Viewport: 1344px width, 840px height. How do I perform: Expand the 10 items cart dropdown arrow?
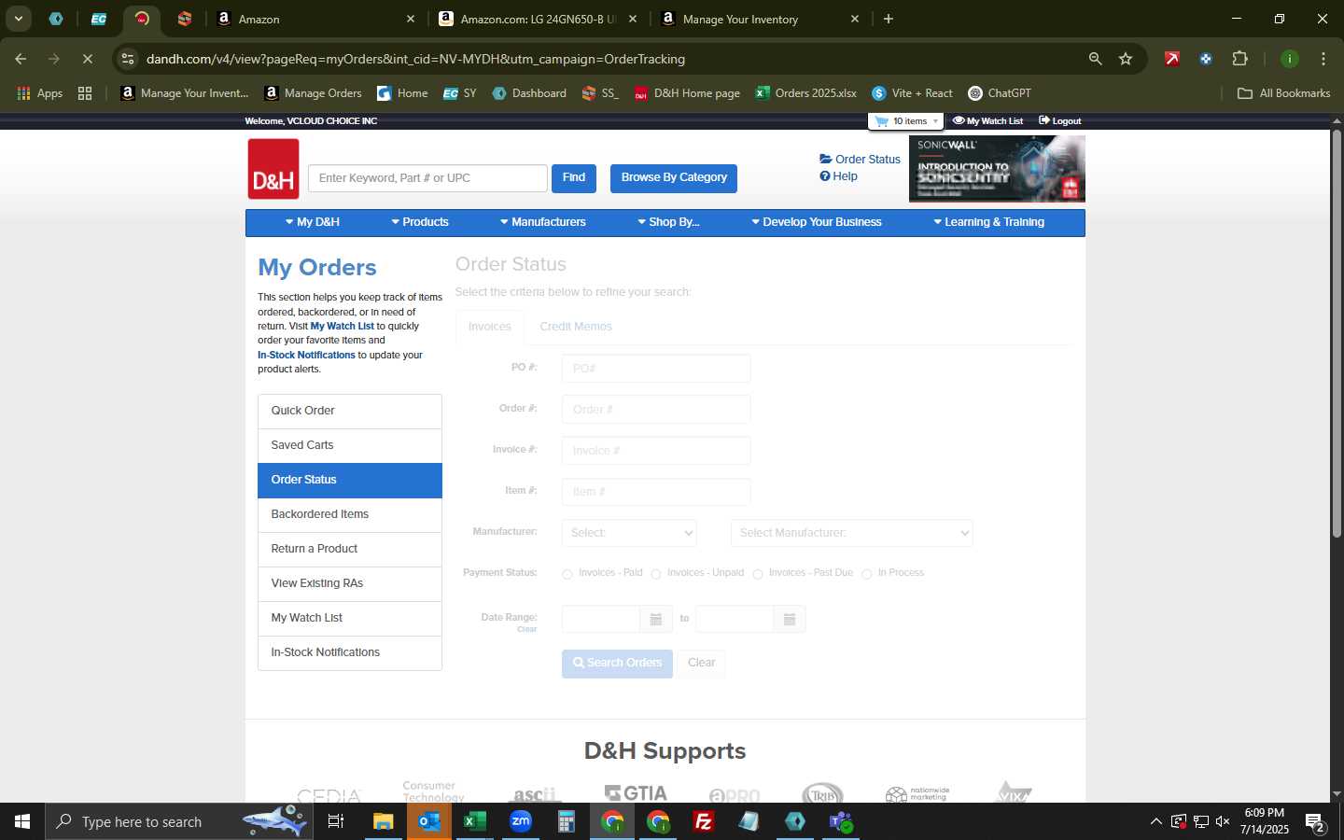(935, 121)
